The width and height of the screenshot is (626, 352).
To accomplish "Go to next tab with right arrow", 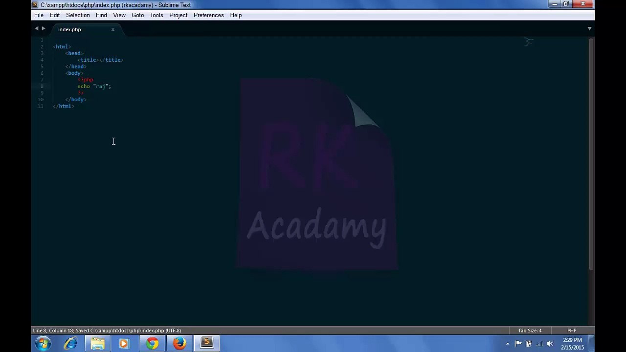I will tap(43, 29).
